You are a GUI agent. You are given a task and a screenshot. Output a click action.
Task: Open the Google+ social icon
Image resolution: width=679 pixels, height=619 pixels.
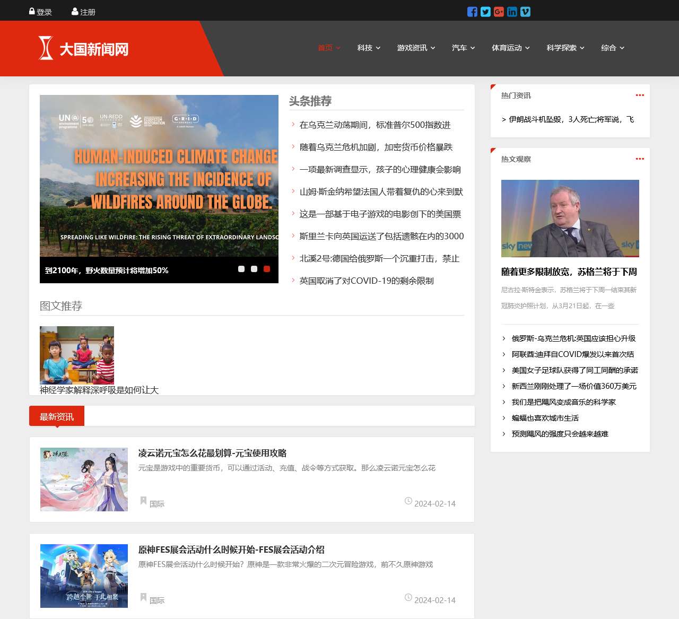(x=498, y=11)
